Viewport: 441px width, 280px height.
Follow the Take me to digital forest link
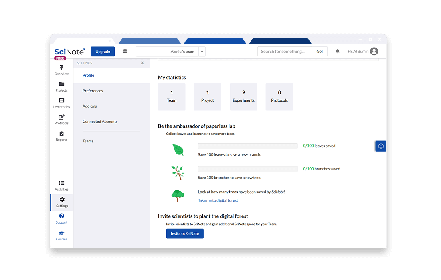(218, 200)
